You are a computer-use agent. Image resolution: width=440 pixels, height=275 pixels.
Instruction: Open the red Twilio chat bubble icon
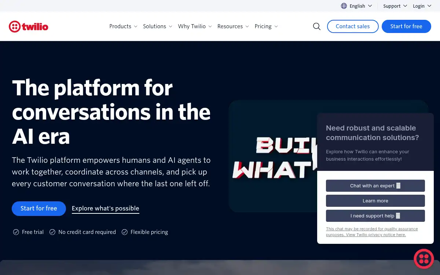click(424, 258)
